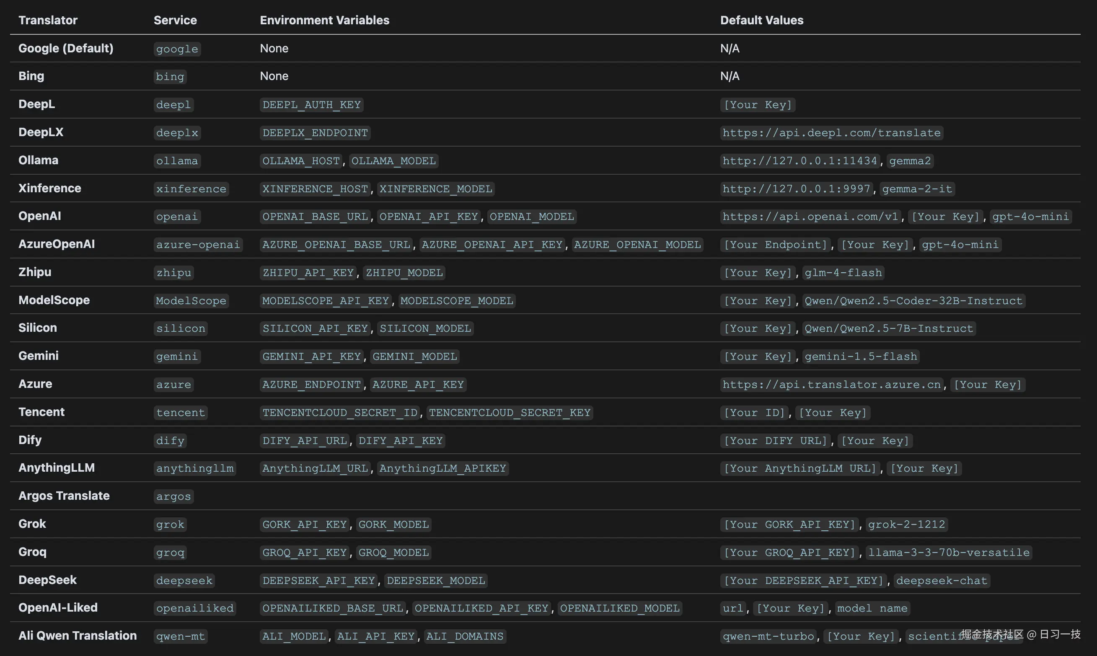
Task: Click the "gemini-1.5-flash" default model
Action: tap(860, 357)
